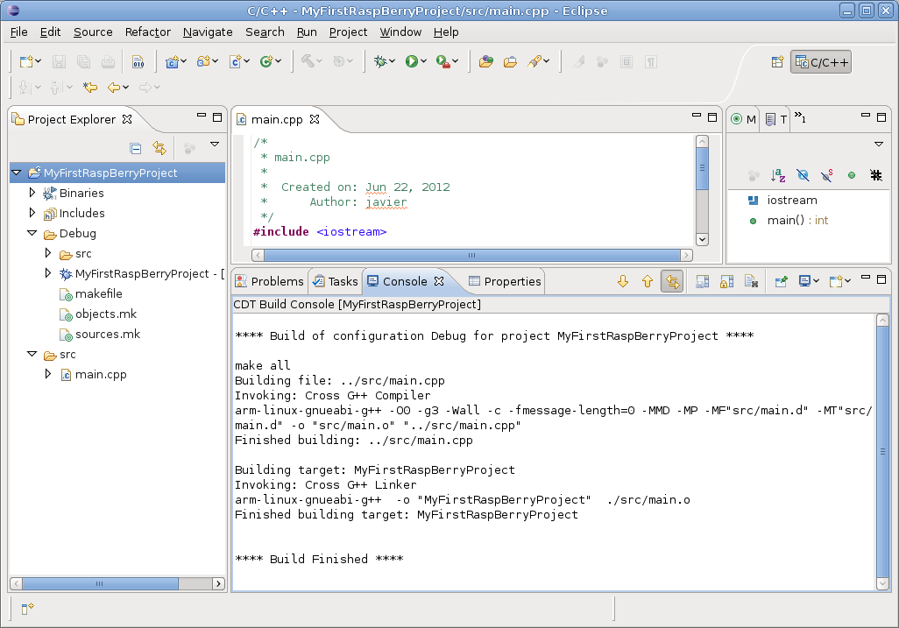The height and width of the screenshot is (628, 899).
Task: Expand the Includes node
Action: coord(32,213)
